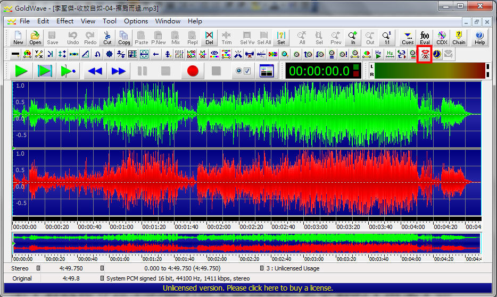
Task: Click the Zoom In magnifier button
Action: tap(353, 38)
